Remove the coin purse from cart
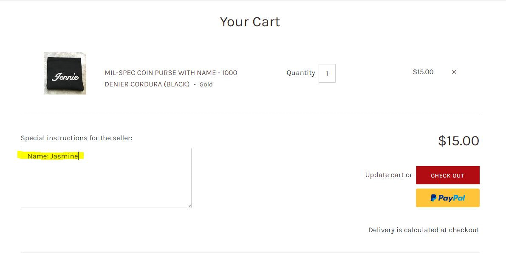 point(454,72)
